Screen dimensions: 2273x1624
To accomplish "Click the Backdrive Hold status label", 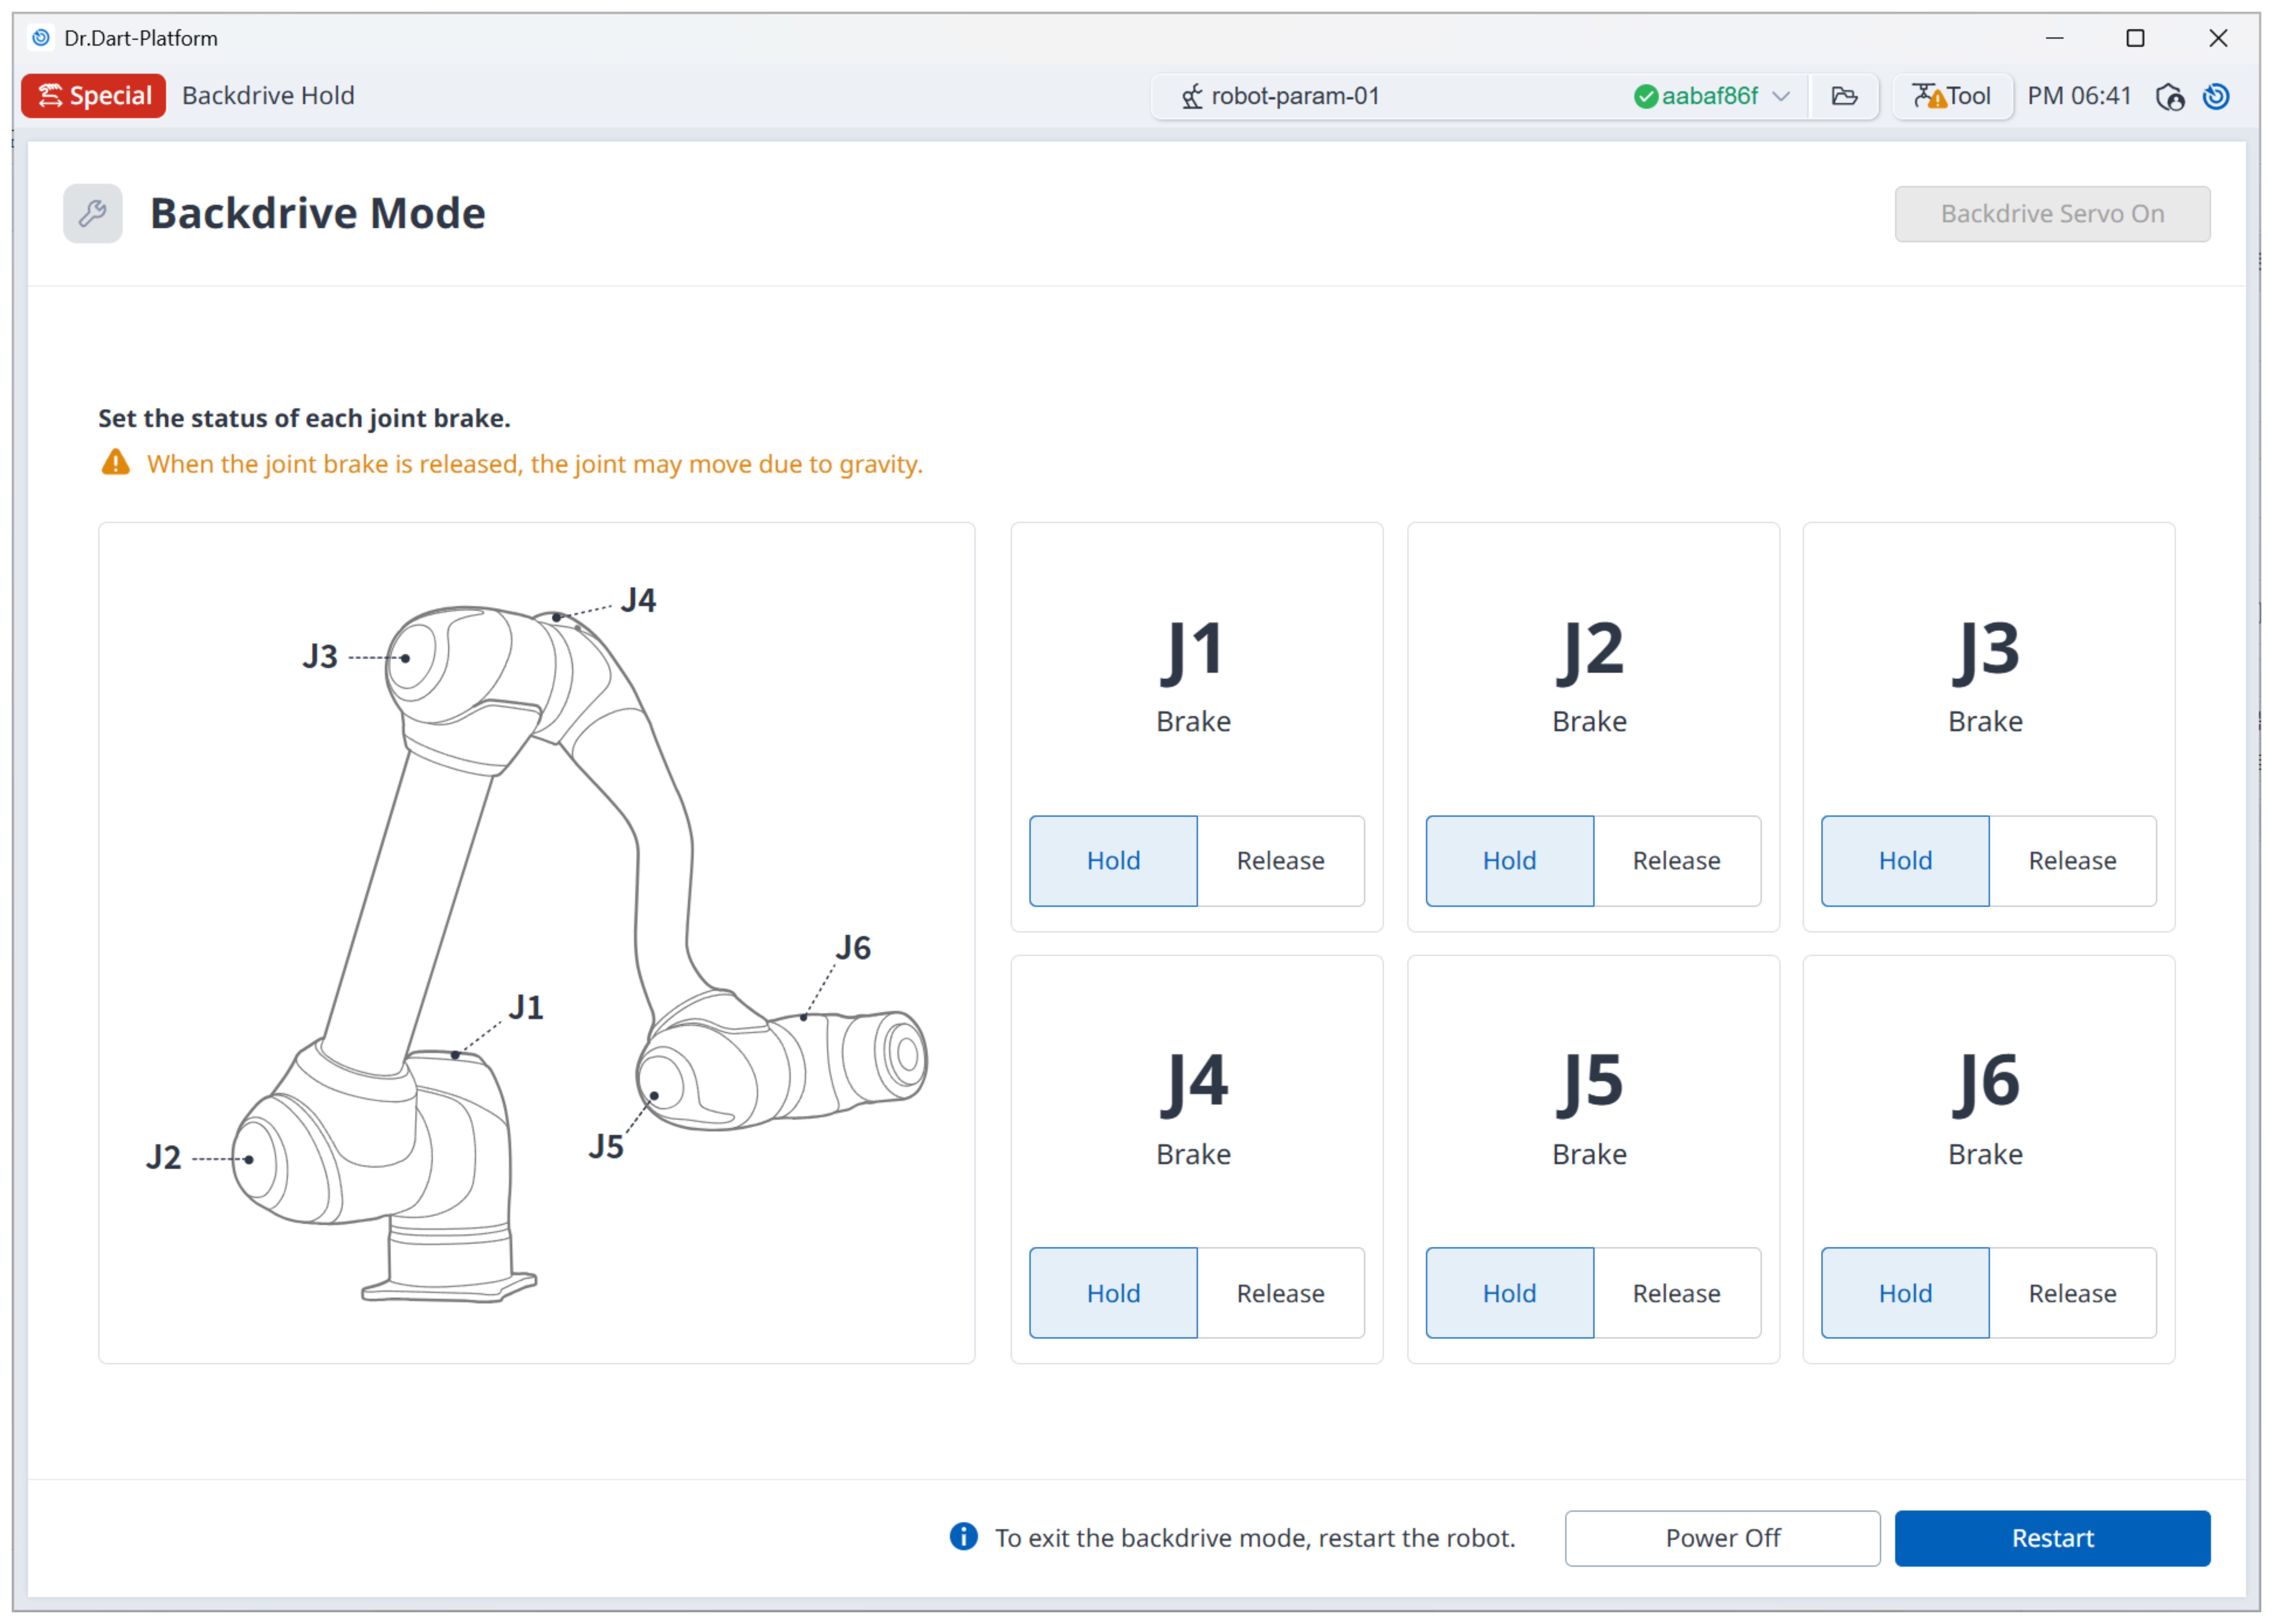I will click(x=268, y=96).
